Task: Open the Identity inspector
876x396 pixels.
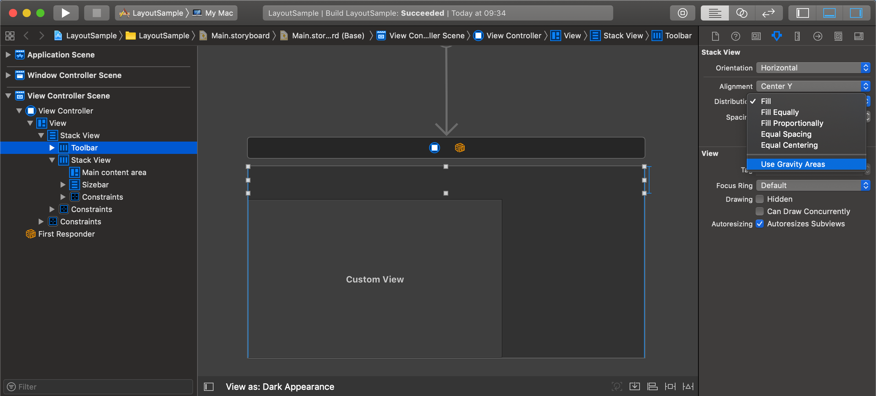Action: point(756,36)
